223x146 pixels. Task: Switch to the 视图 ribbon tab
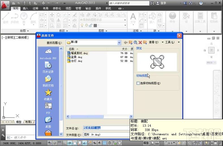coord(68,9)
